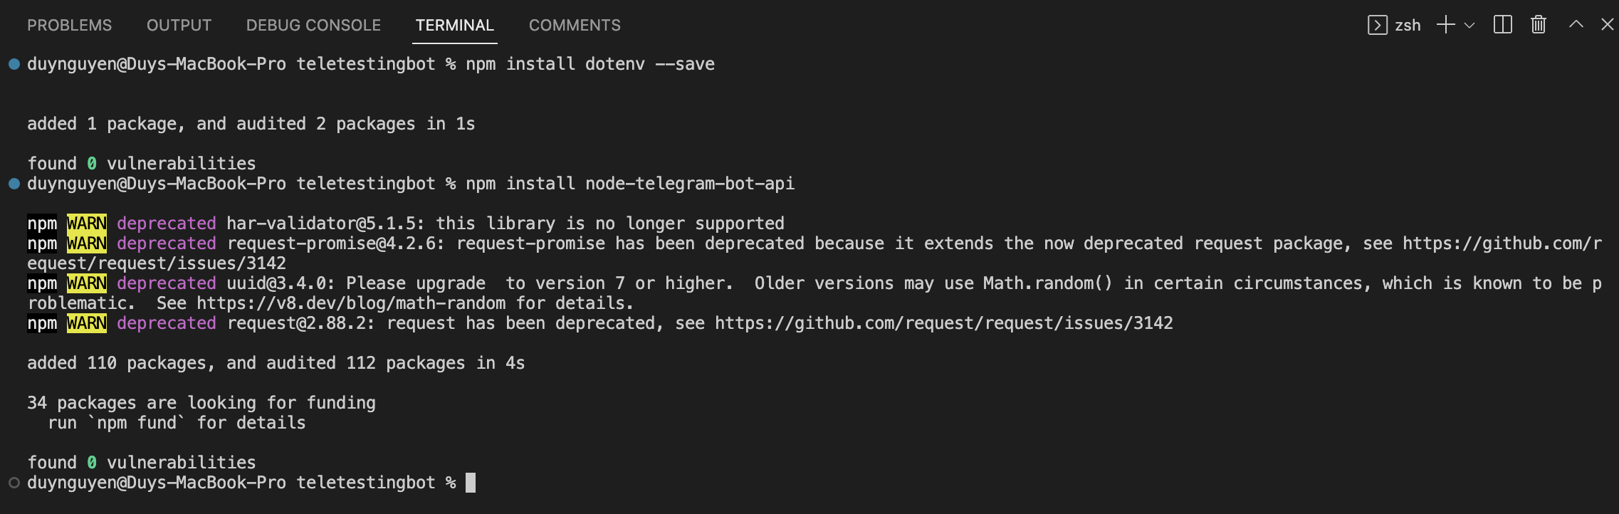Switch to the PROBLEMS tab
This screenshot has width=1619, height=514.
[69, 26]
